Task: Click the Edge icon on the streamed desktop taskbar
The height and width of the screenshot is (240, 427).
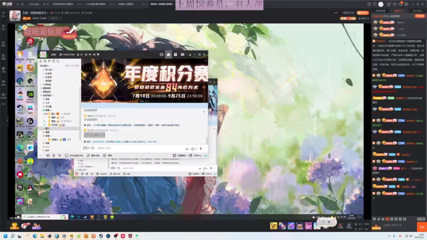Action: tap(72, 217)
